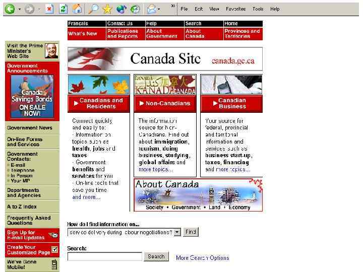Open the About Canada collage banner
363x272 pixels.
[x=199, y=195]
